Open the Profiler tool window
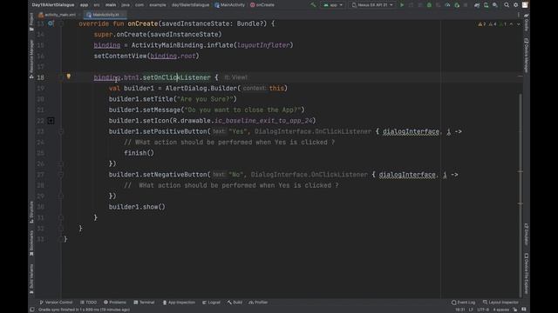This screenshot has width=558, height=313. (258, 303)
